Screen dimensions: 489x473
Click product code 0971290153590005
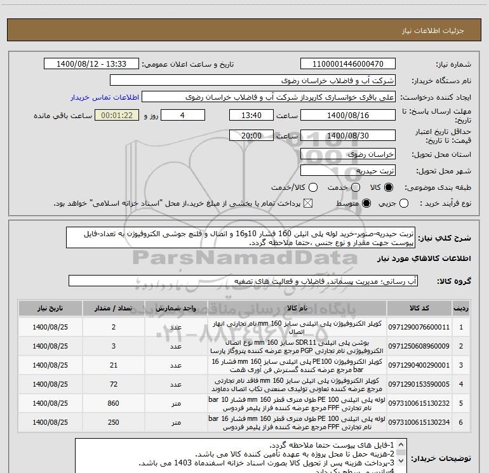pos(419,384)
